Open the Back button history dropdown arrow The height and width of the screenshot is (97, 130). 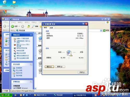(x=19, y=26)
